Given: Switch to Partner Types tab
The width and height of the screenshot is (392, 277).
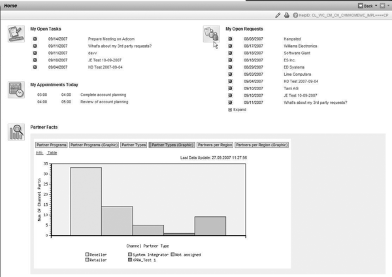Looking at the screenshot, I should [x=133, y=145].
